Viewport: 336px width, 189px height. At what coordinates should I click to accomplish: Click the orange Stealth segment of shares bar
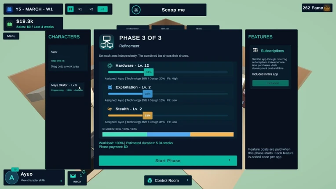pyautogui.click(x=212, y=134)
